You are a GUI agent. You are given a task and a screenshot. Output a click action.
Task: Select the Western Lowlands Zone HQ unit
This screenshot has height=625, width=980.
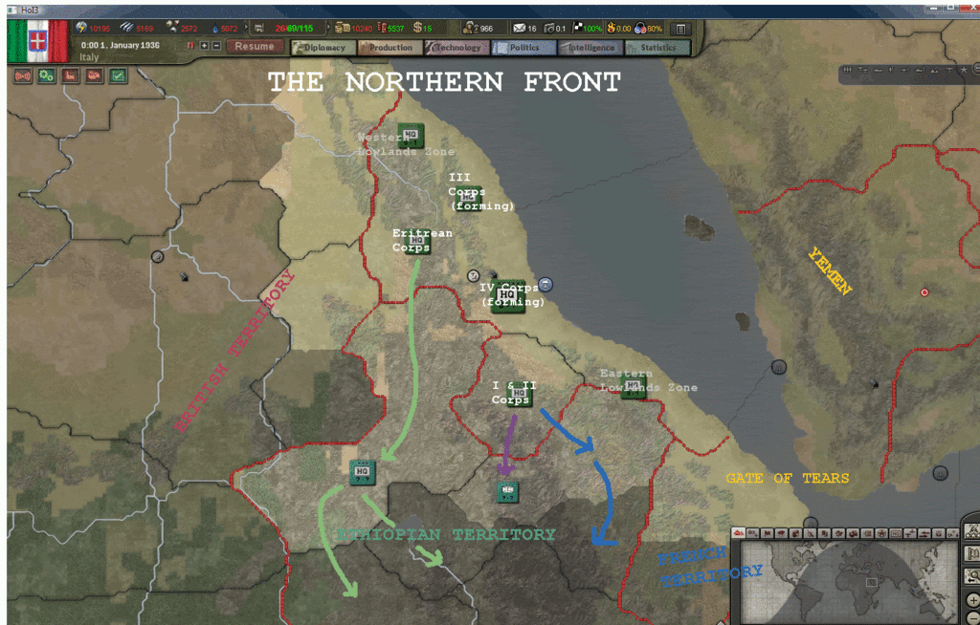click(411, 136)
